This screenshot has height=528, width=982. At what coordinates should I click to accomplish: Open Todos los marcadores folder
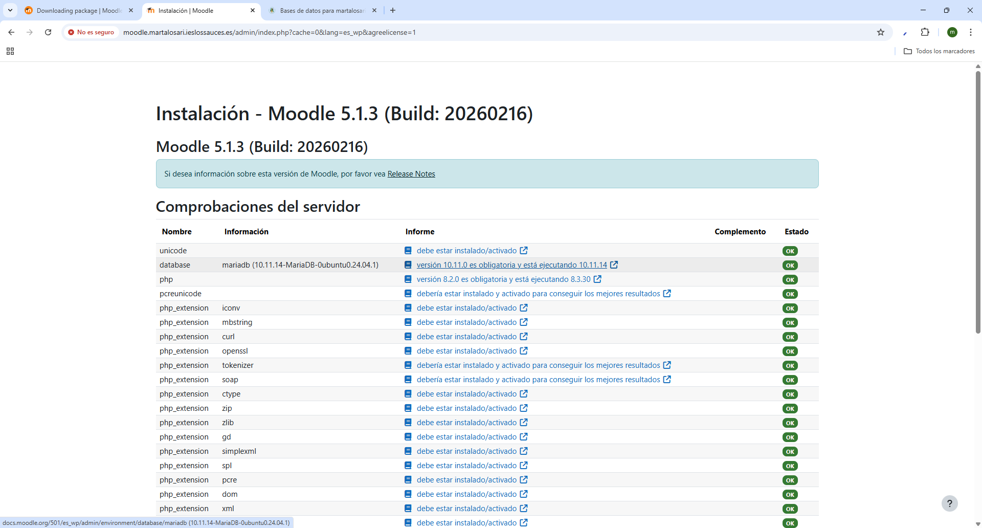click(x=939, y=51)
